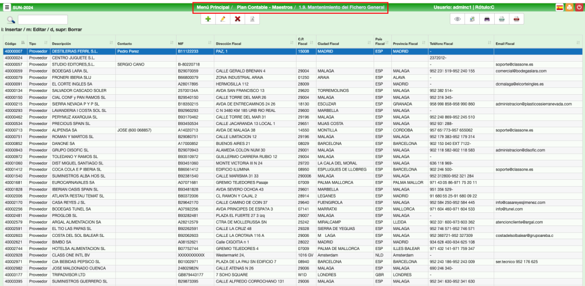This screenshot has height=286, width=585.
Task: Select the Spanish flag language icon
Action: pos(559,7)
